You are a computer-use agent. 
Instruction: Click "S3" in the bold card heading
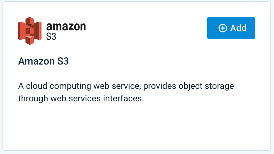coord(62,61)
